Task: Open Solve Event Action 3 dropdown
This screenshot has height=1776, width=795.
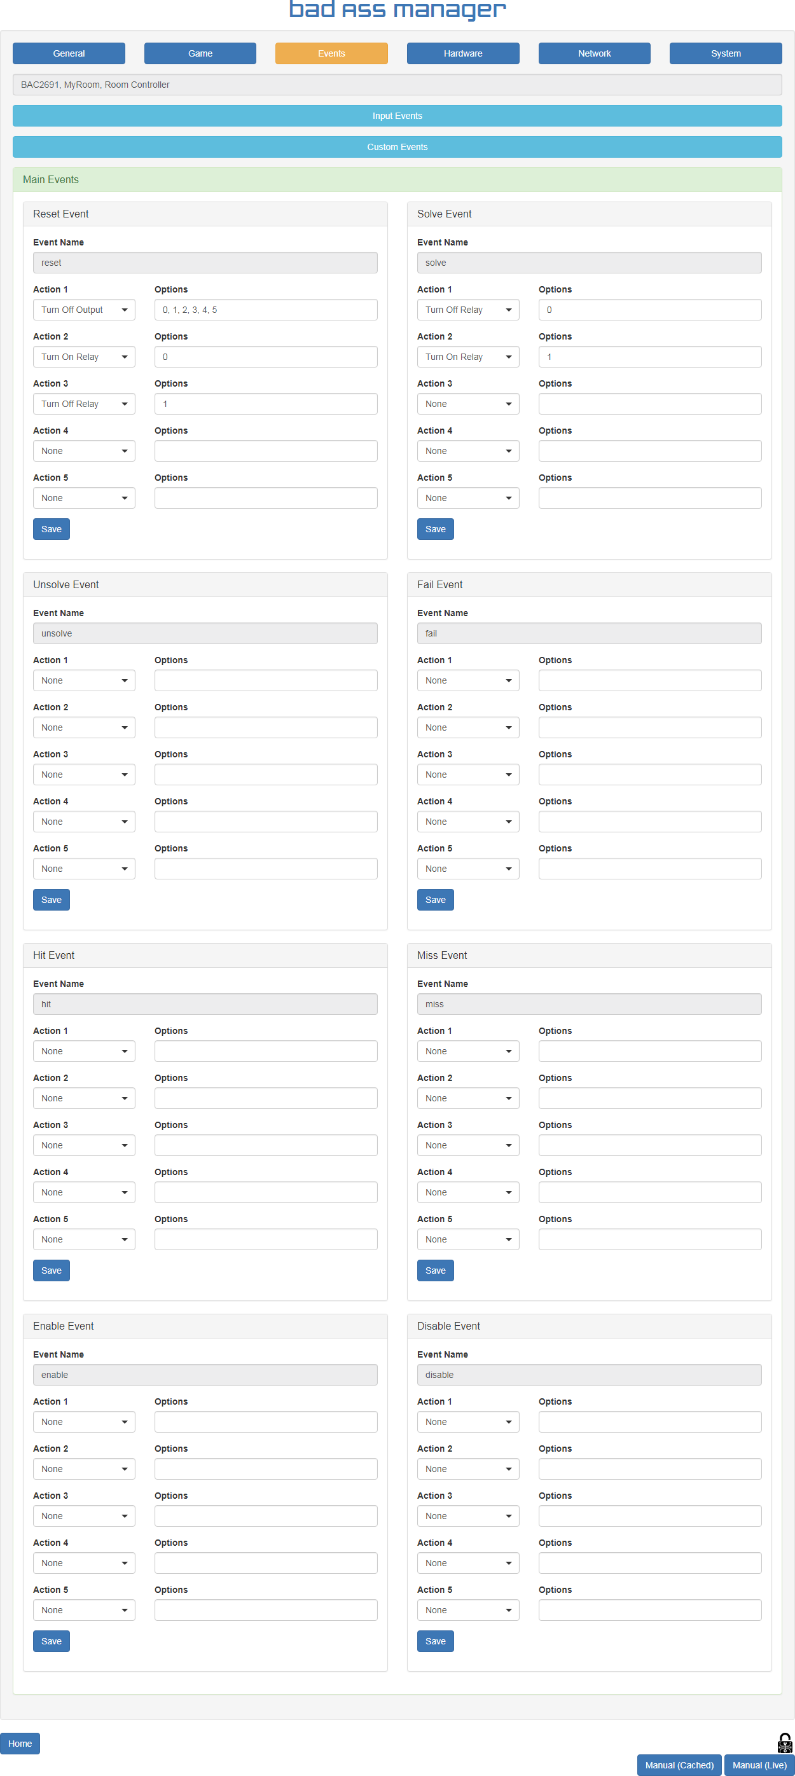Action: (468, 404)
